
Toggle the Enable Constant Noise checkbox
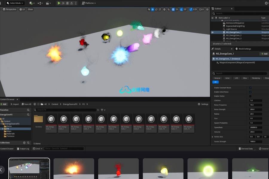click(x=250, y=88)
